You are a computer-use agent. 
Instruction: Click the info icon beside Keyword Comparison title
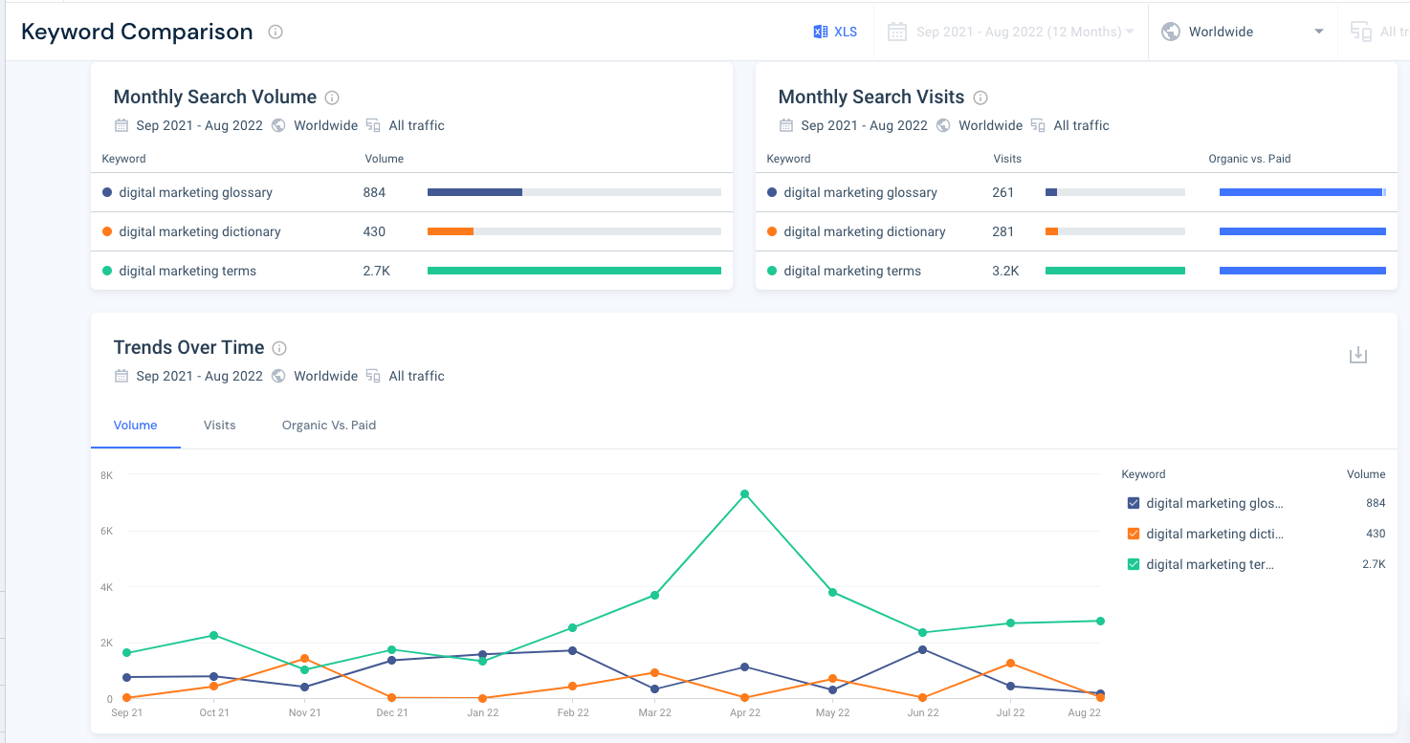[x=275, y=32]
